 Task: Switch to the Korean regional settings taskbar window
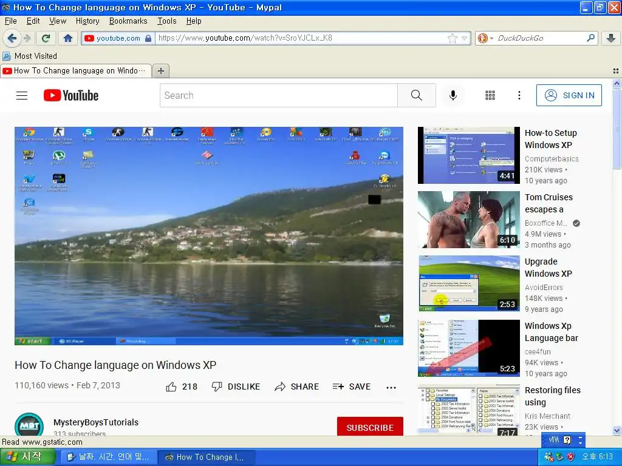point(108,457)
